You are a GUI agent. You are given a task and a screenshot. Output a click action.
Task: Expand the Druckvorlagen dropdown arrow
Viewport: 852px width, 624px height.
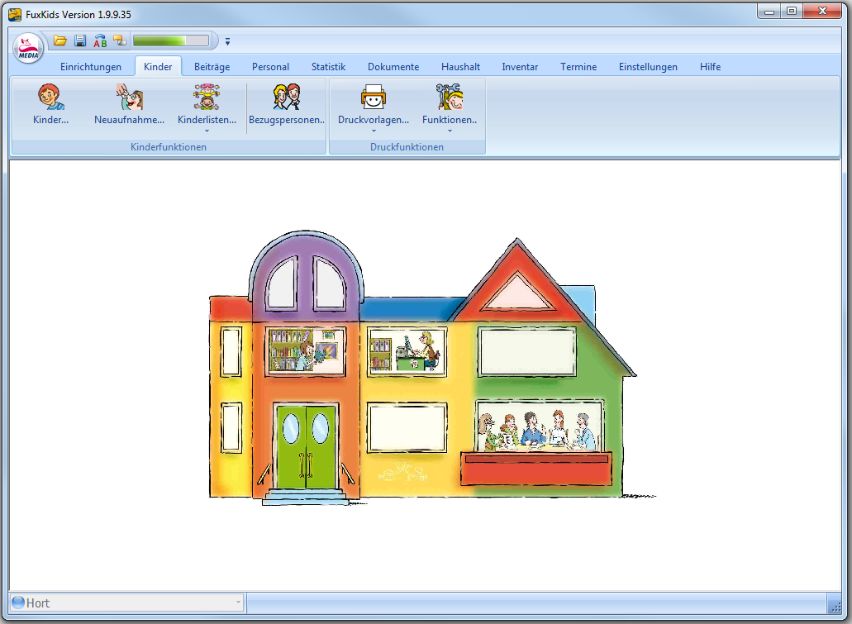click(x=374, y=131)
